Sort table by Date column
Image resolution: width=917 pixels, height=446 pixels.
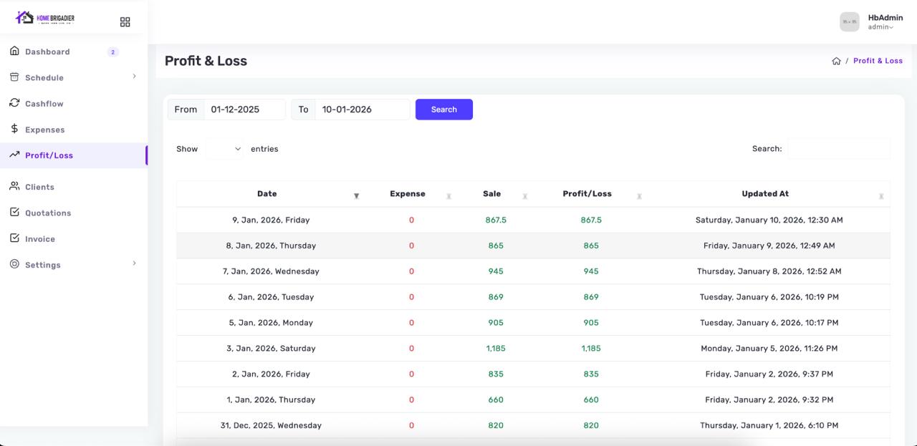pyautogui.click(x=267, y=194)
